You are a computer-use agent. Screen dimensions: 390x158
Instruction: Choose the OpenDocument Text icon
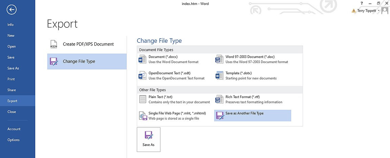tap(143, 76)
